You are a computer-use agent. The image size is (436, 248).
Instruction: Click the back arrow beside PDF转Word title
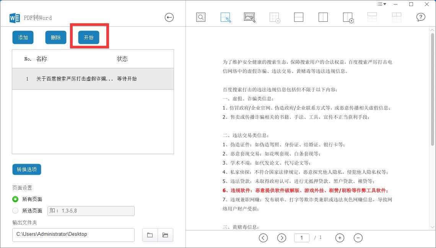[169, 17]
